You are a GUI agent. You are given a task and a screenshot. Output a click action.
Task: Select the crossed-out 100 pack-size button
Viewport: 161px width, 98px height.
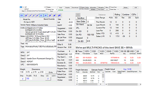(x=59, y=16)
